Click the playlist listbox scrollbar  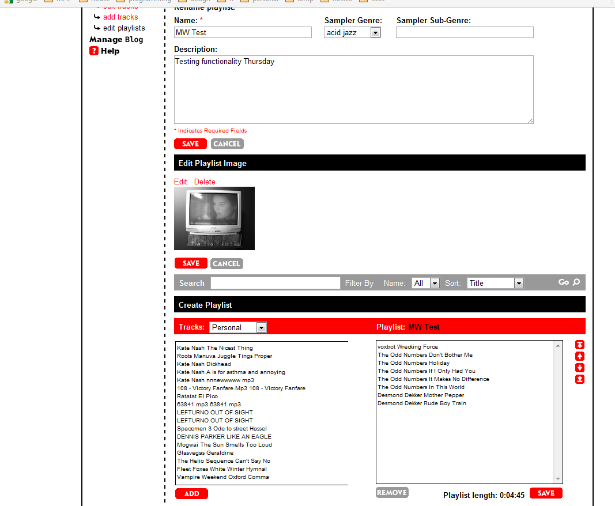coord(557,411)
